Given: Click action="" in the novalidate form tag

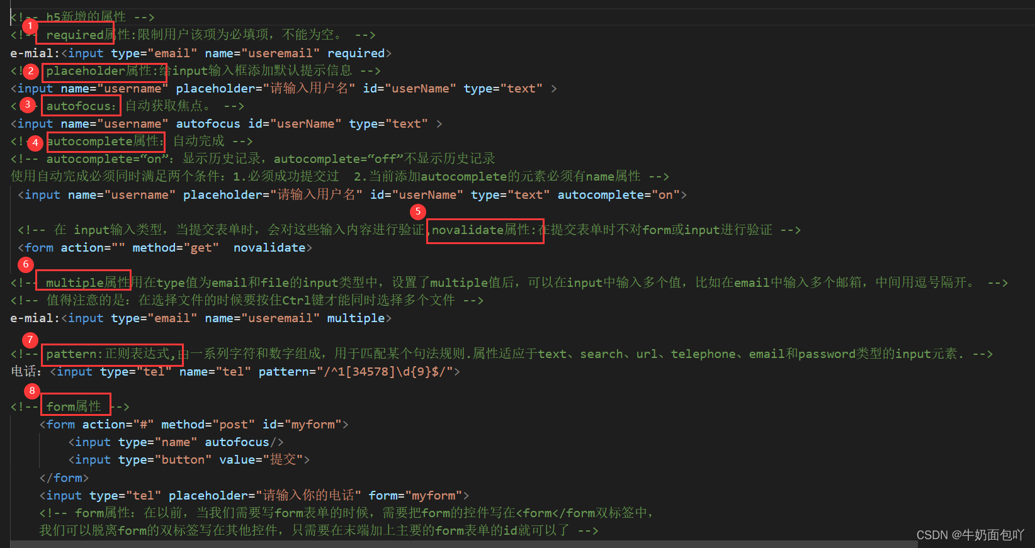Looking at the screenshot, I should [x=93, y=248].
